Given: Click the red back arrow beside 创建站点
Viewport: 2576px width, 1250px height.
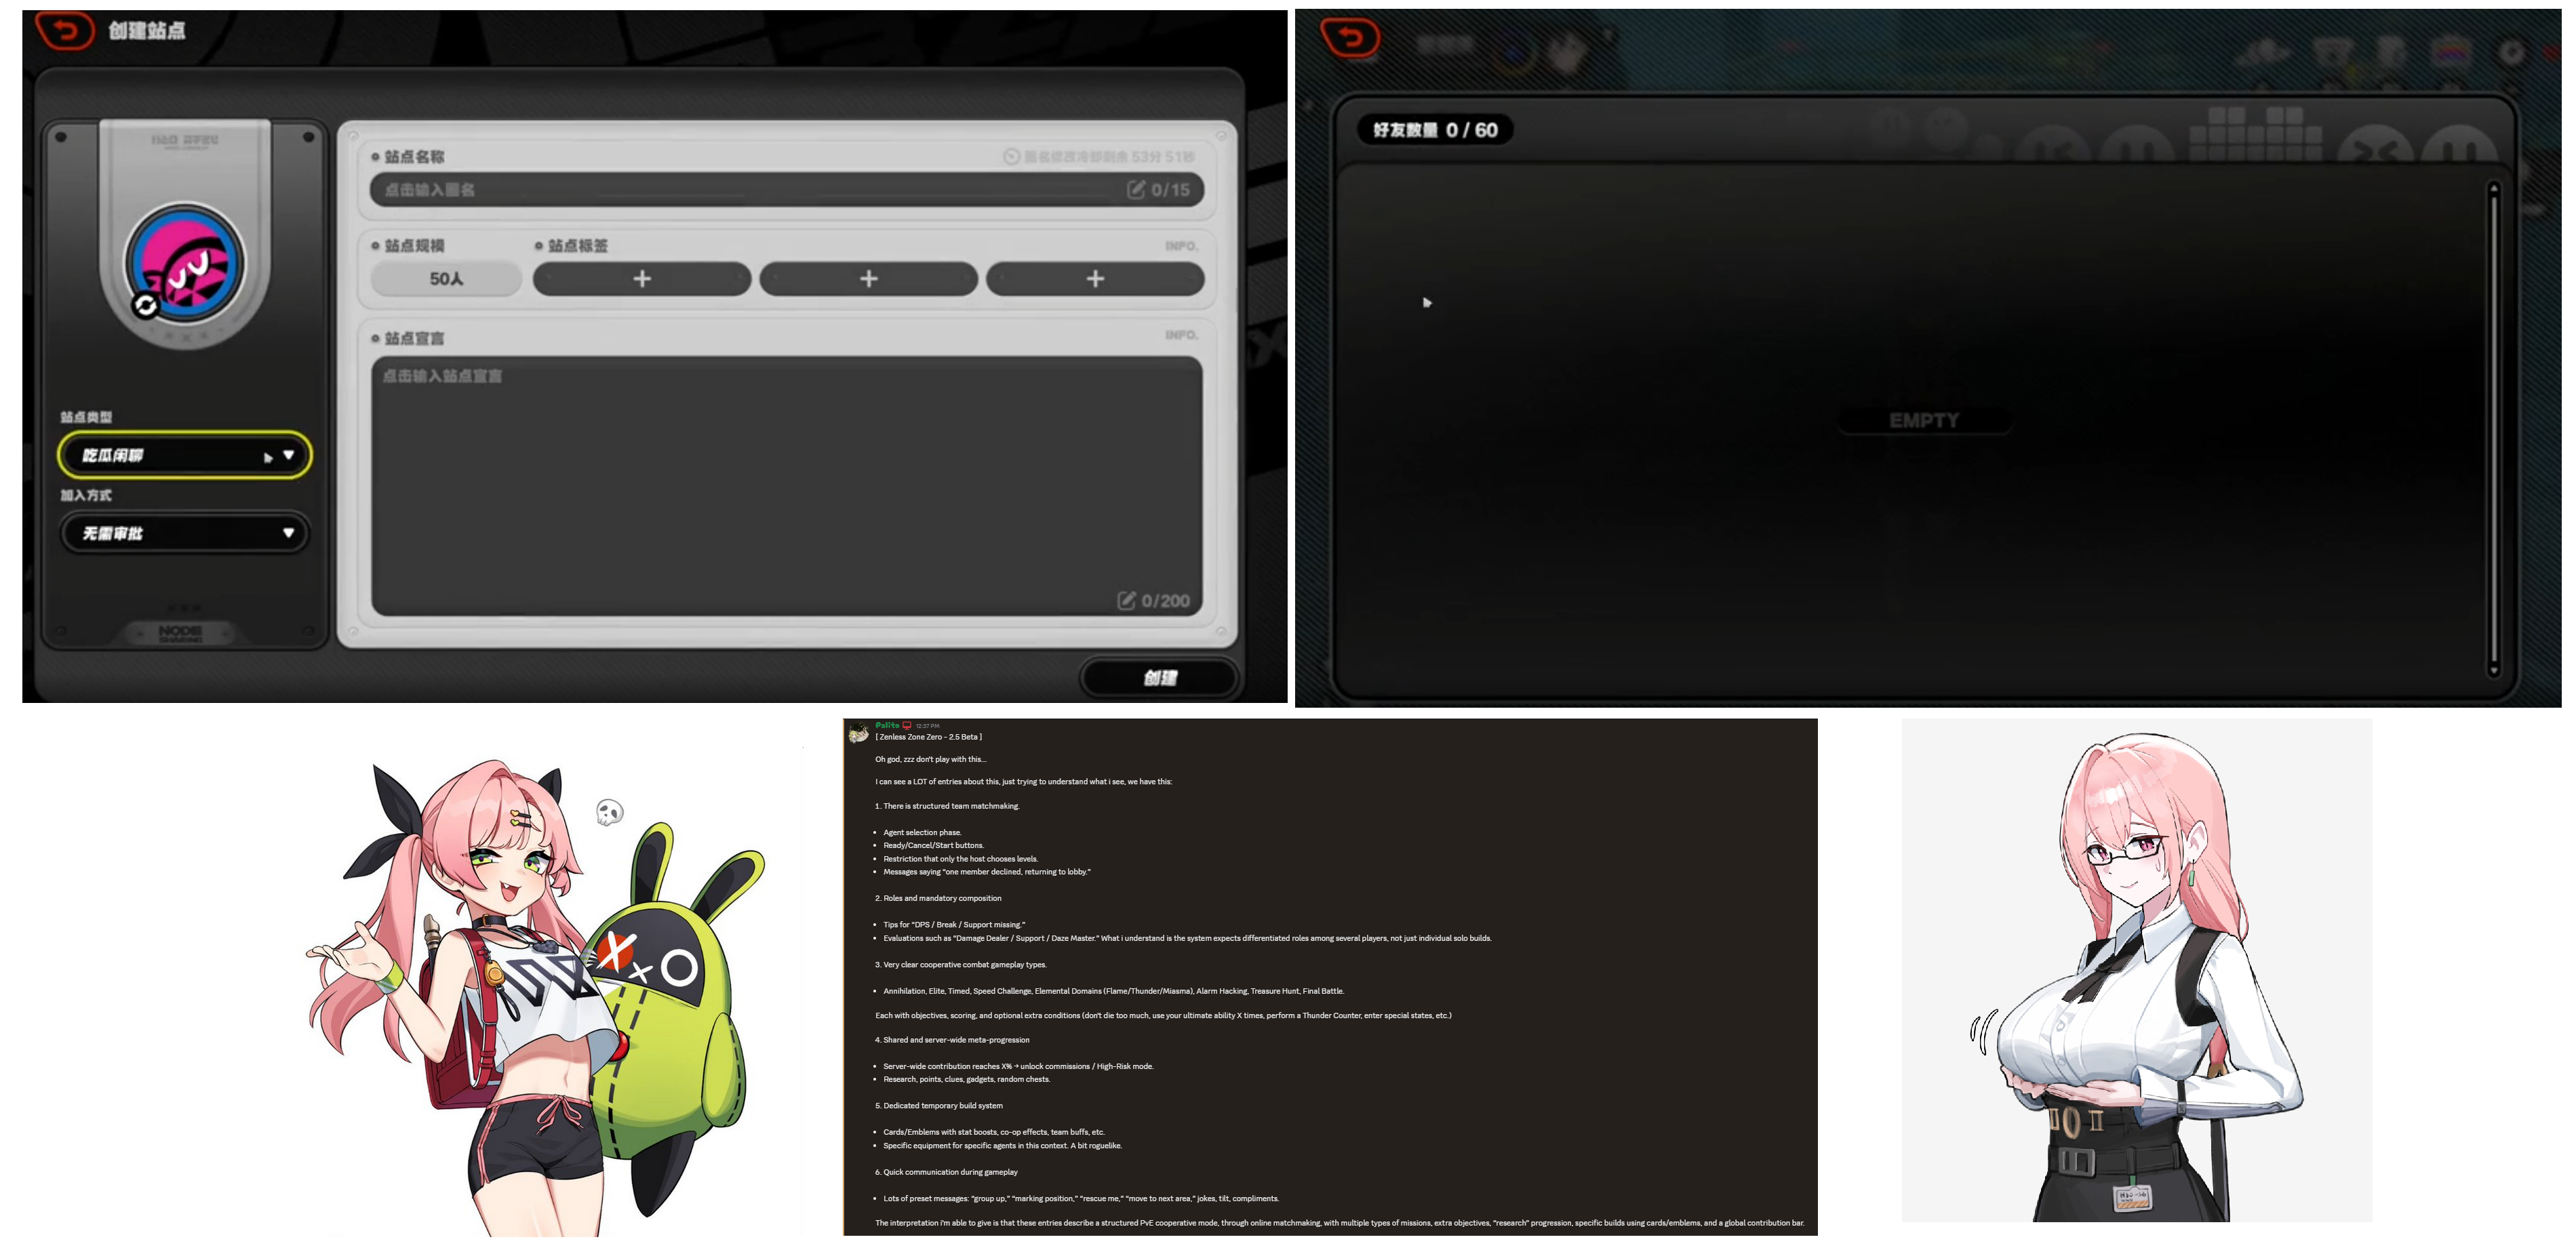Looking at the screenshot, I should point(64,31).
